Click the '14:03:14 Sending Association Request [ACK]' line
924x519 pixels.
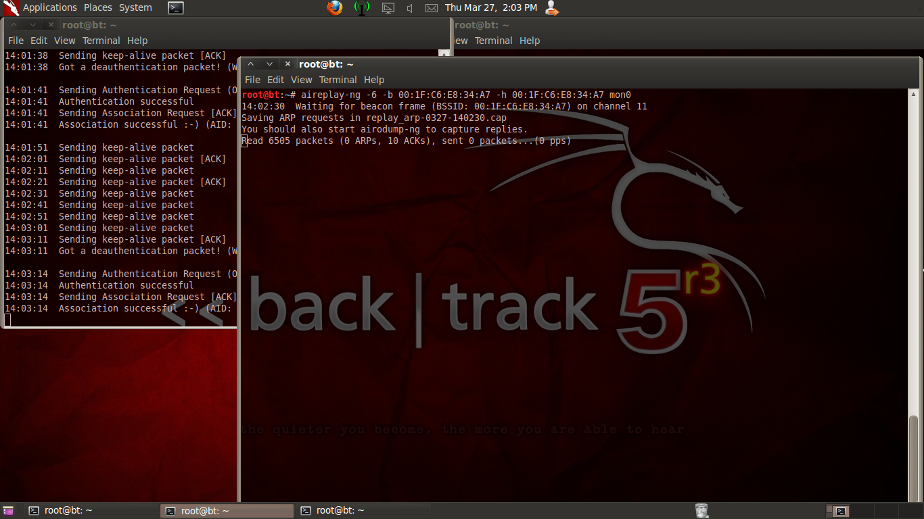121,297
